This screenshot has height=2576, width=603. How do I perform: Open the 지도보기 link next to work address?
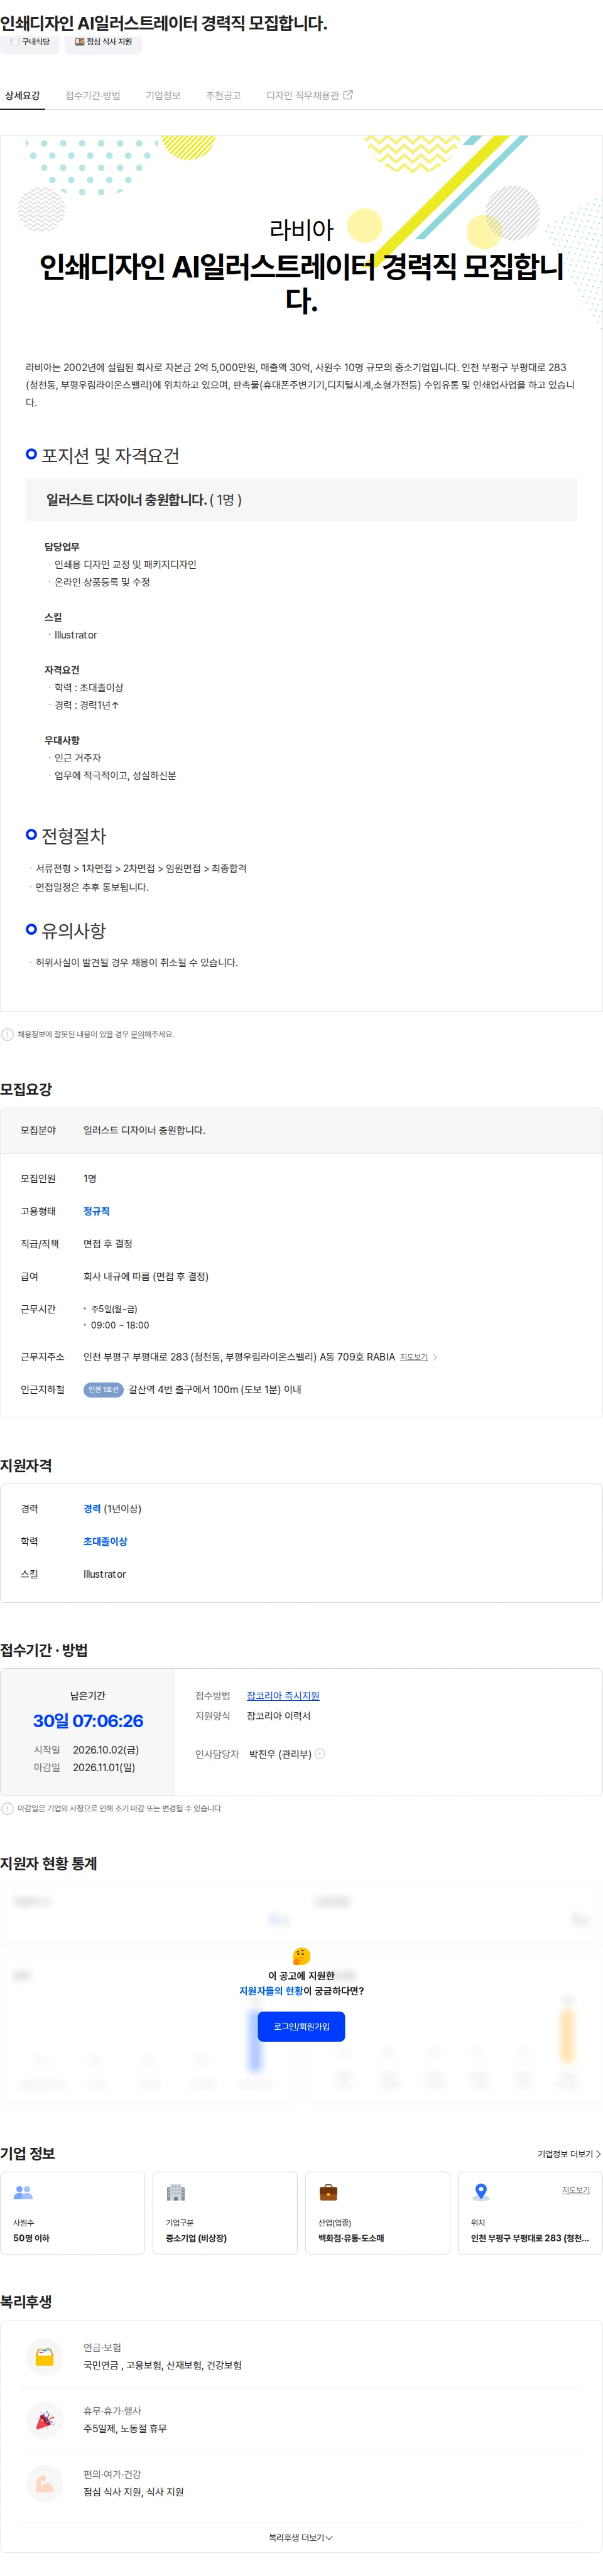tap(414, 1357)
